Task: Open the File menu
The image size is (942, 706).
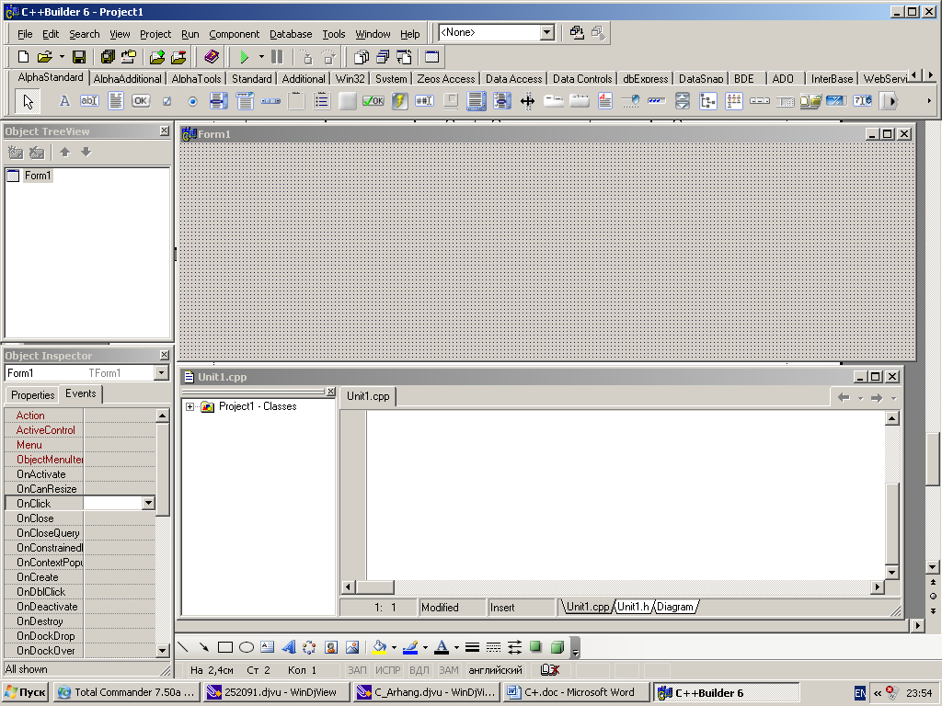Action: click(x=25, y=34)
